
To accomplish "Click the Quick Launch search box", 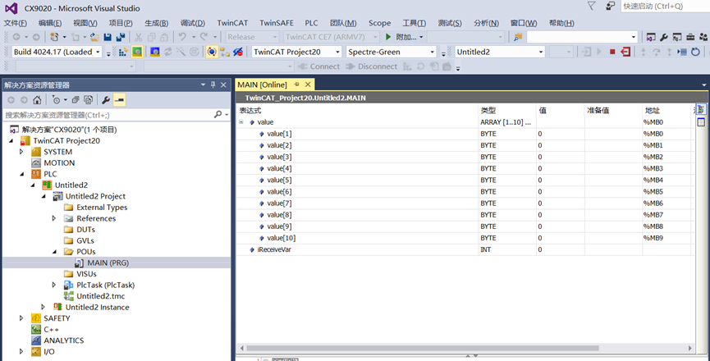I will click(x=665, y=7).
